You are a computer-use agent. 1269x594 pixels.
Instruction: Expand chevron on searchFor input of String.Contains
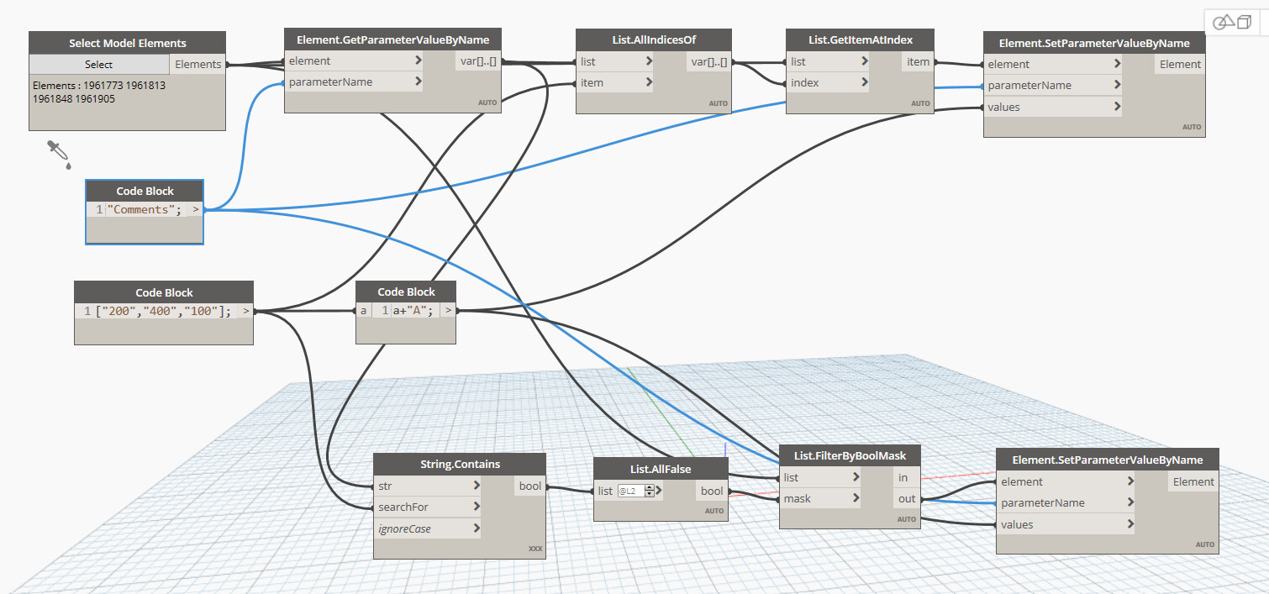tap(477, 507)
